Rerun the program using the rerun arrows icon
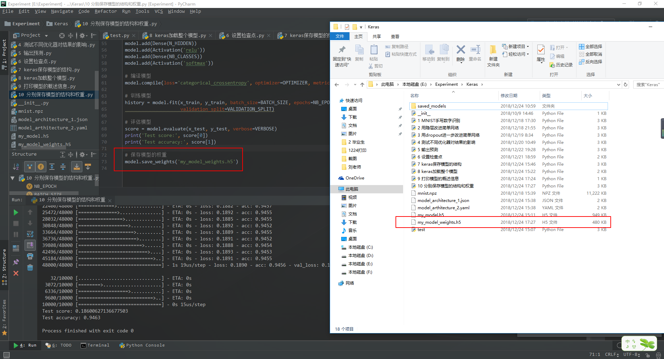The image size is (664, 359). [30, 234]
